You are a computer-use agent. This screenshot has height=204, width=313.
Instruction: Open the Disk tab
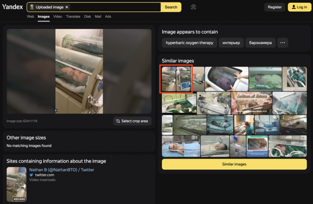click(88, 17)
